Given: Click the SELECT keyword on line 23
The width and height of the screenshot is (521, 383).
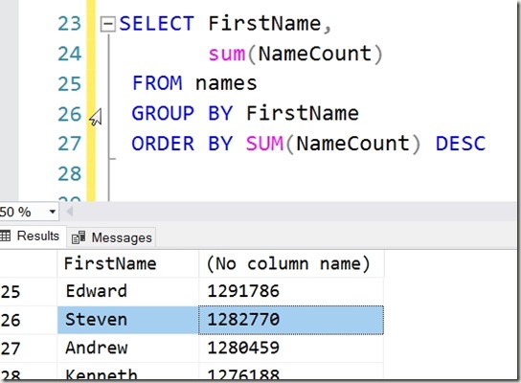Looking at the screenshot, I should [156, 24].
